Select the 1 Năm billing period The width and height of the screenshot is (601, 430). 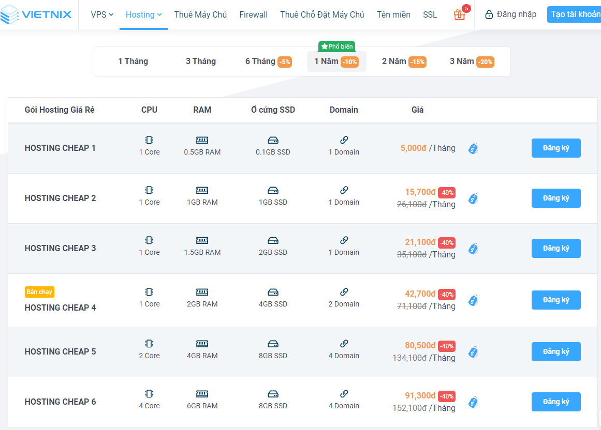(336, 61)
